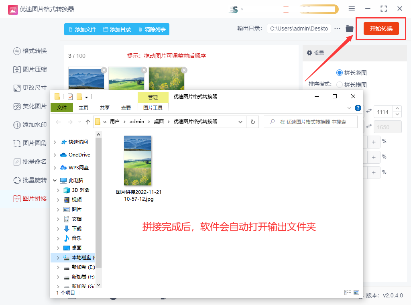
Task: Expand 3D 对象 tree node
Action: point(58,190)
